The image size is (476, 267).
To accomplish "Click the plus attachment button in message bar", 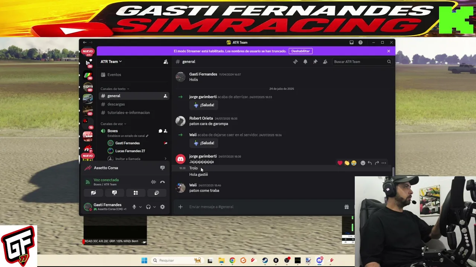I will (180, 207).
